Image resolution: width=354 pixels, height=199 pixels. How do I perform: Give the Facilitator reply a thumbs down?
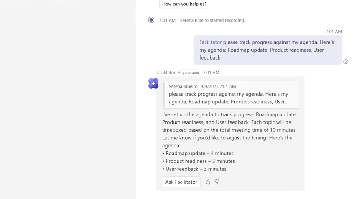click(217, 182)
